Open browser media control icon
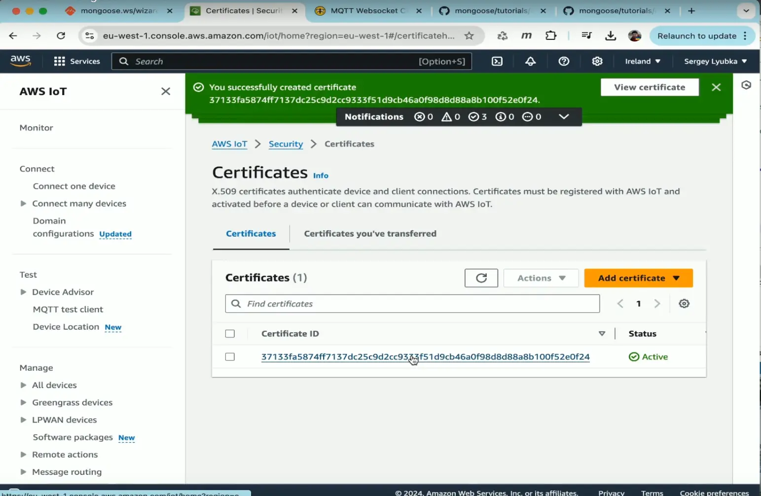This screenshot has height=496, width=761. pos(586,35)
